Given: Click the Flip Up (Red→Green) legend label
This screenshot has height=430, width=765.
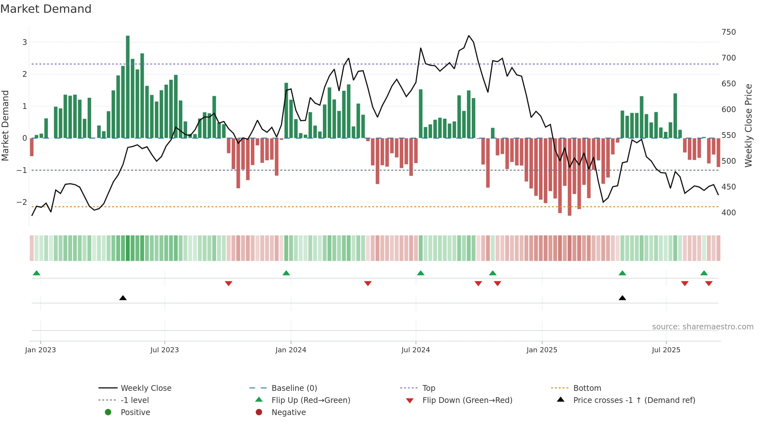Looking at the screenshot, I should pos(311,400).
